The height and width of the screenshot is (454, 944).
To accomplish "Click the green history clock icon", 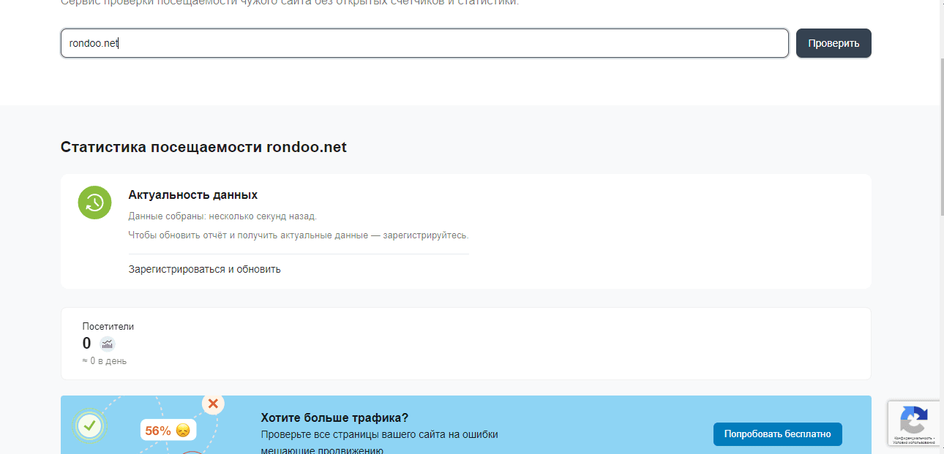I will click(95, 203).
